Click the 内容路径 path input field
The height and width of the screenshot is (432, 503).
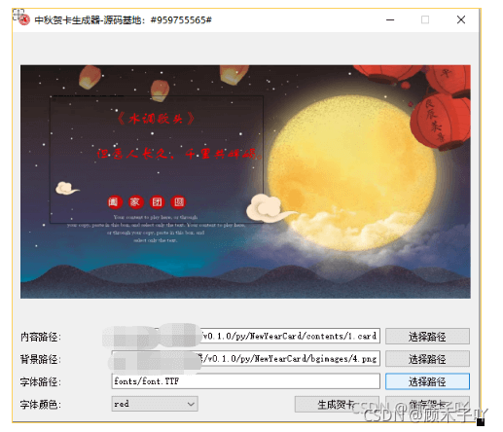[245, 336]
